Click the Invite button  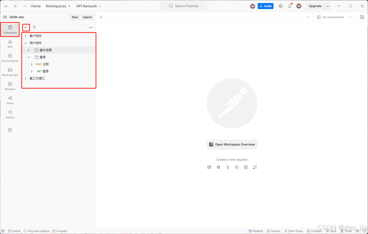pyautogui.click(x=265, y=6)
